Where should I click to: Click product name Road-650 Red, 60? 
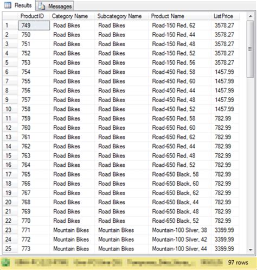pos(174,128)
